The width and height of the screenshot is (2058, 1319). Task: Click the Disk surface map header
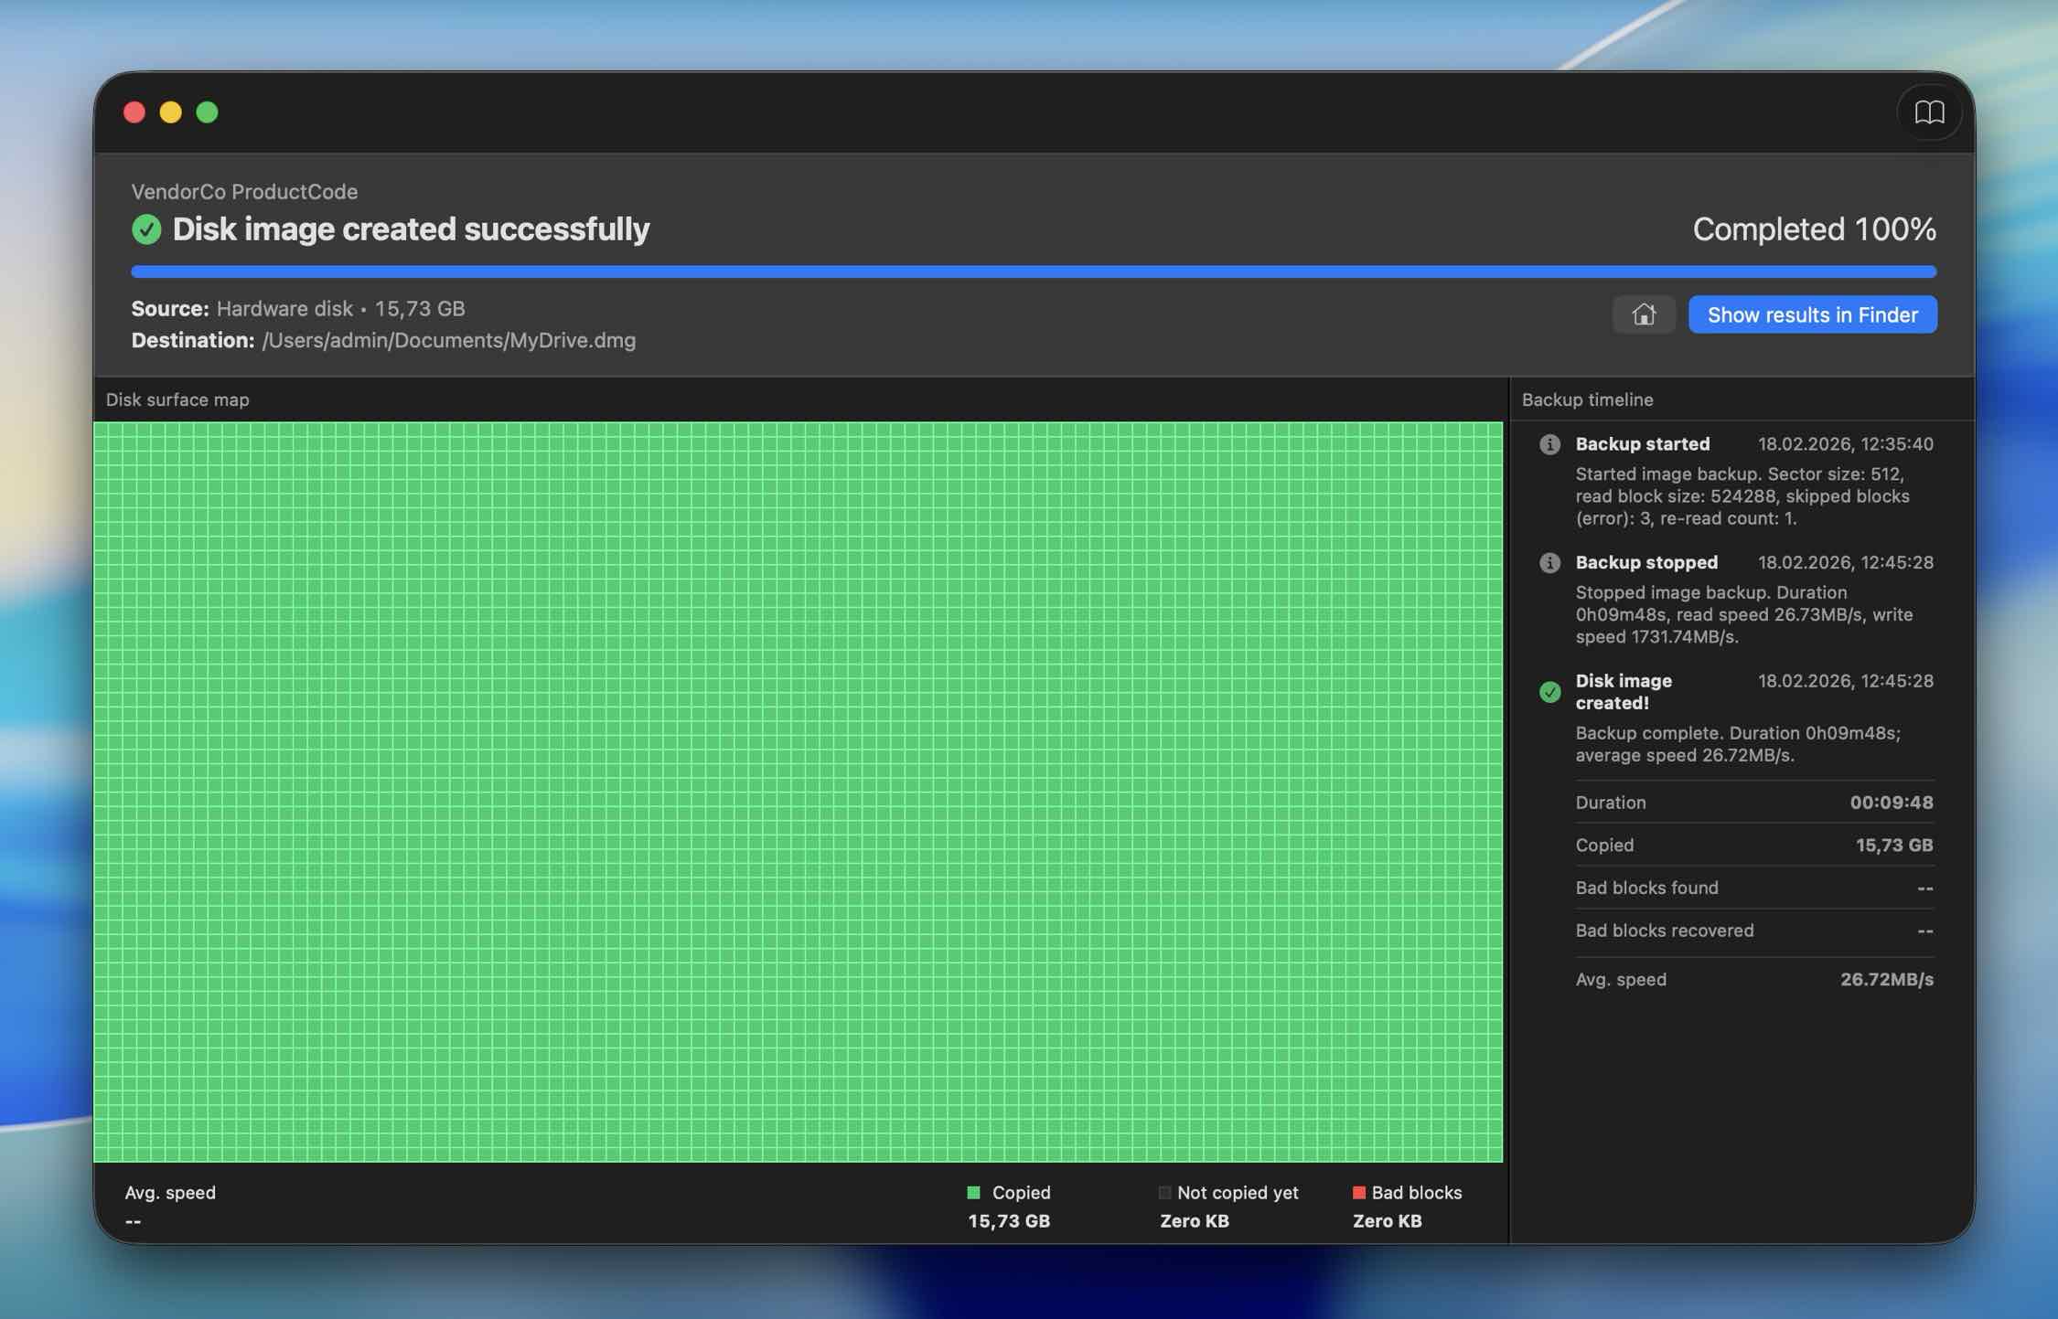(177, 399)
